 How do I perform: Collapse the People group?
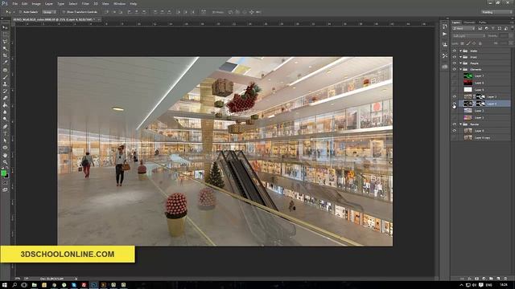[460, 63]
